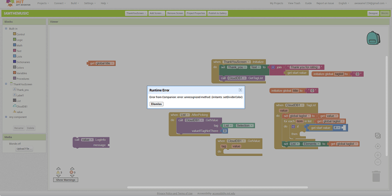Viewport: 392px width, 196px height.
Task: Toggle the workspace checkbox control icon
Action: point(378,135)
